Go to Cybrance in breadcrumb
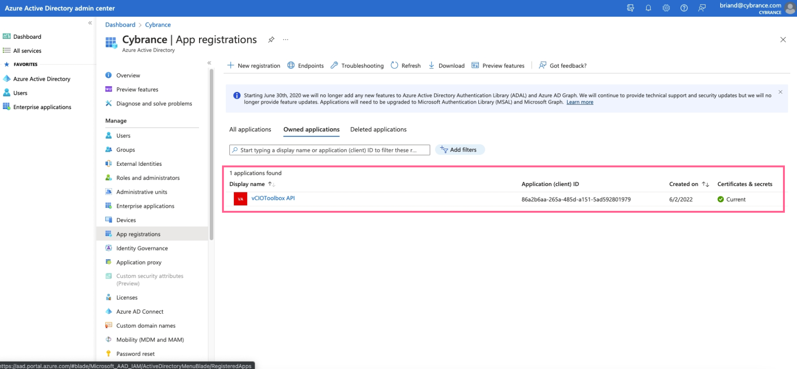The height and width of the screenshot is (369, 797). click(x=158, y=25)
